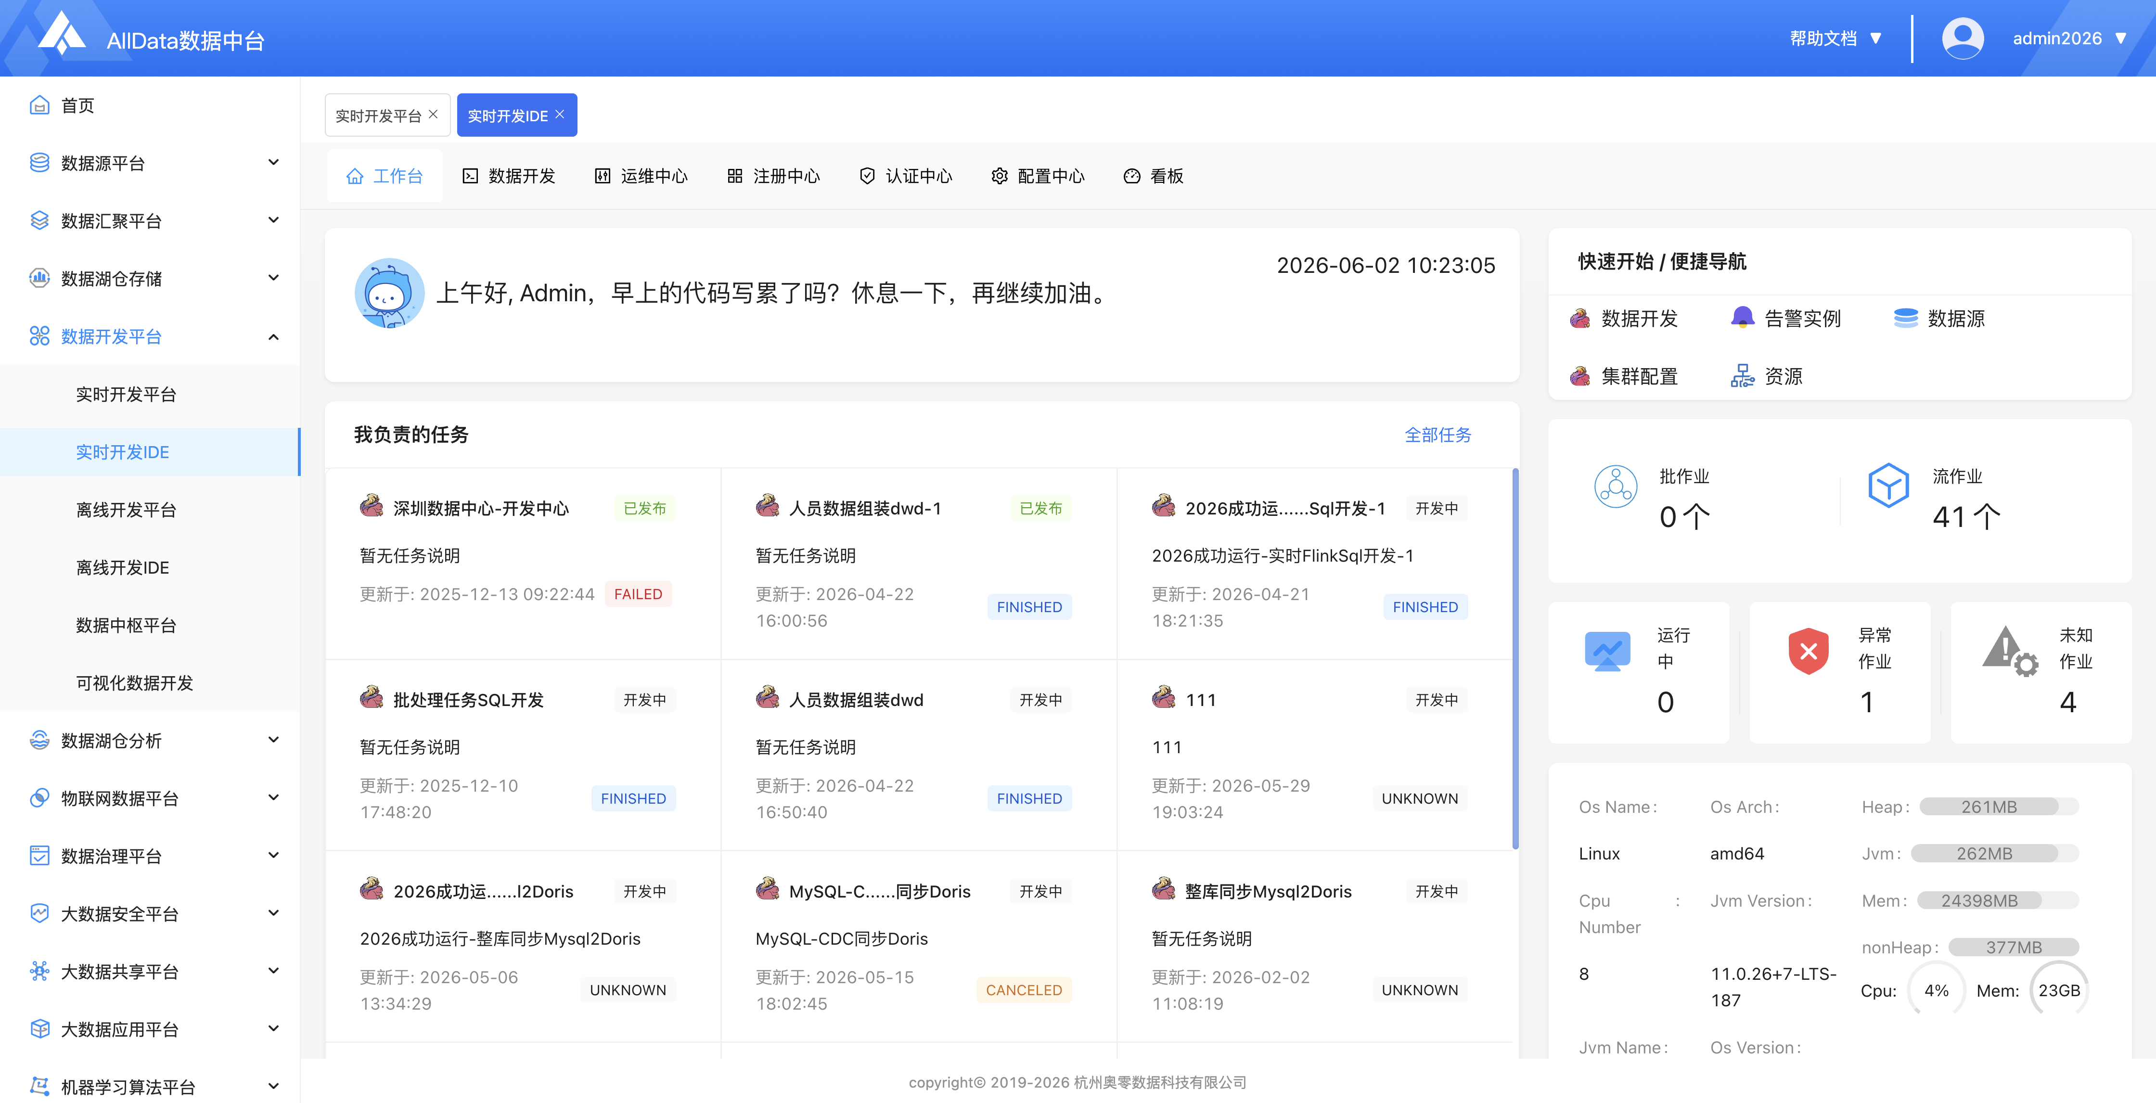Click 告警实例 bell icon in quick navigation
Screen dimensions: 2156x1103
[1743, 318]
